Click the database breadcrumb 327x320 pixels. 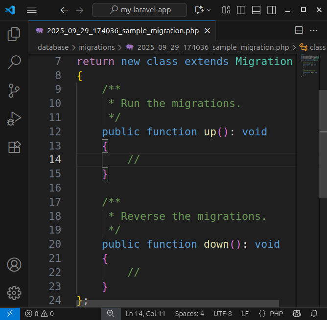[x=53, y=47]
